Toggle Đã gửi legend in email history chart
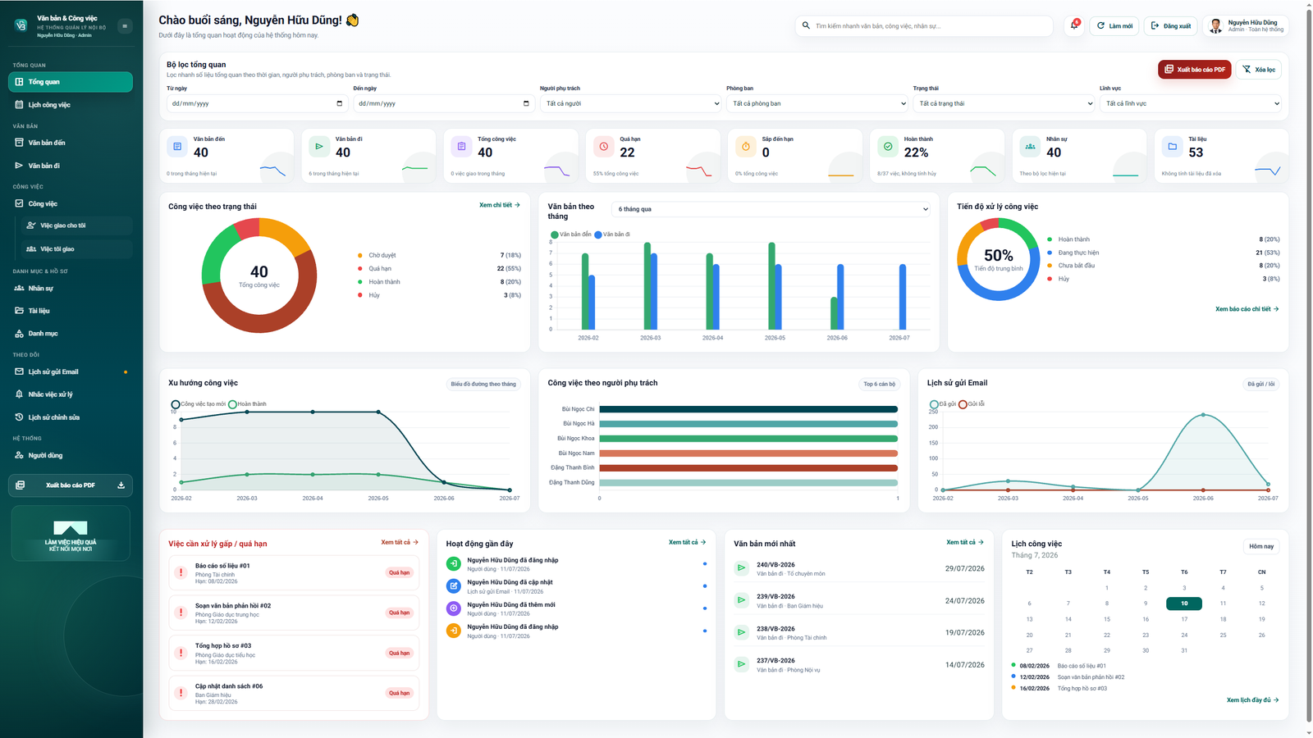 pyautogui.click(x=943, y=404)
